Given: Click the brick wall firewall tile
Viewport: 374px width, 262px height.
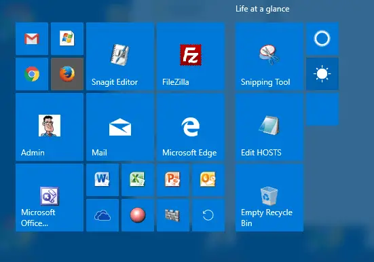Looking at the screenshot, I should 173,215.
